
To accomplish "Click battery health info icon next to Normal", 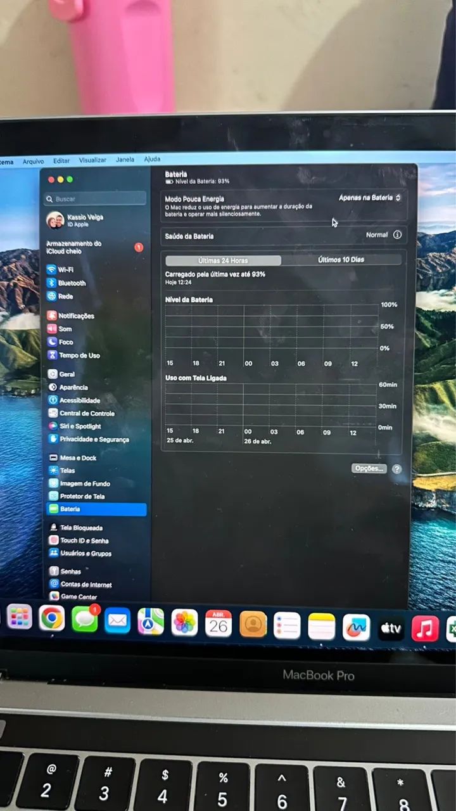I will pos(397,234).
